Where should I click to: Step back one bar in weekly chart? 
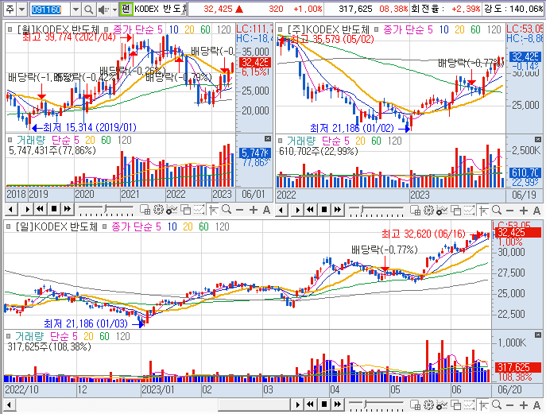(x=281, y=211)
